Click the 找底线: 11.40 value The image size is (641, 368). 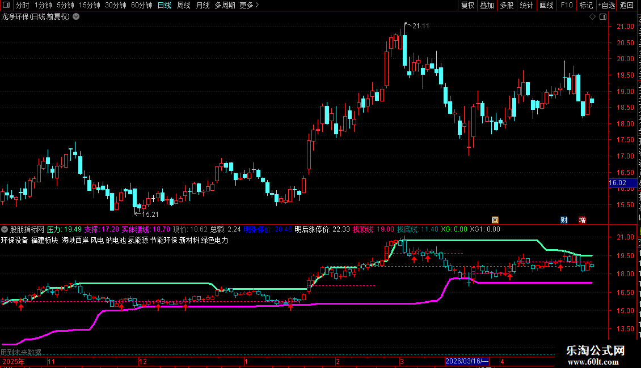click(x=418, y=229)
